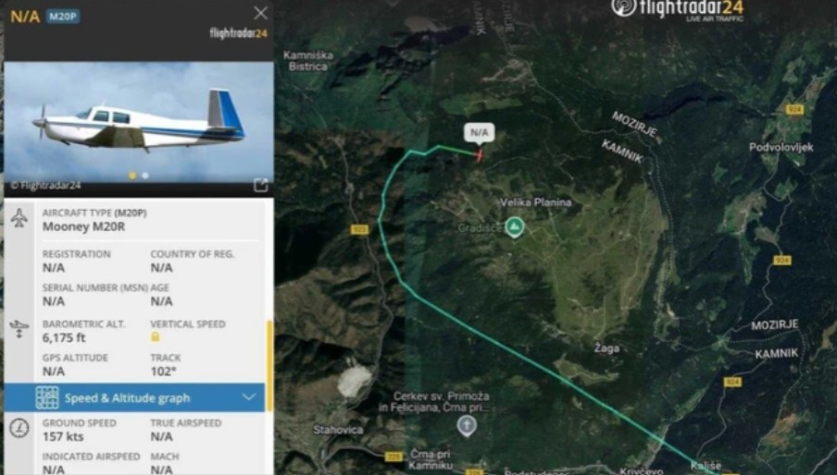Screen dimensions: 837x475
Task: Click the vertical speed lock icon
Action: click(x=156, y=337)
